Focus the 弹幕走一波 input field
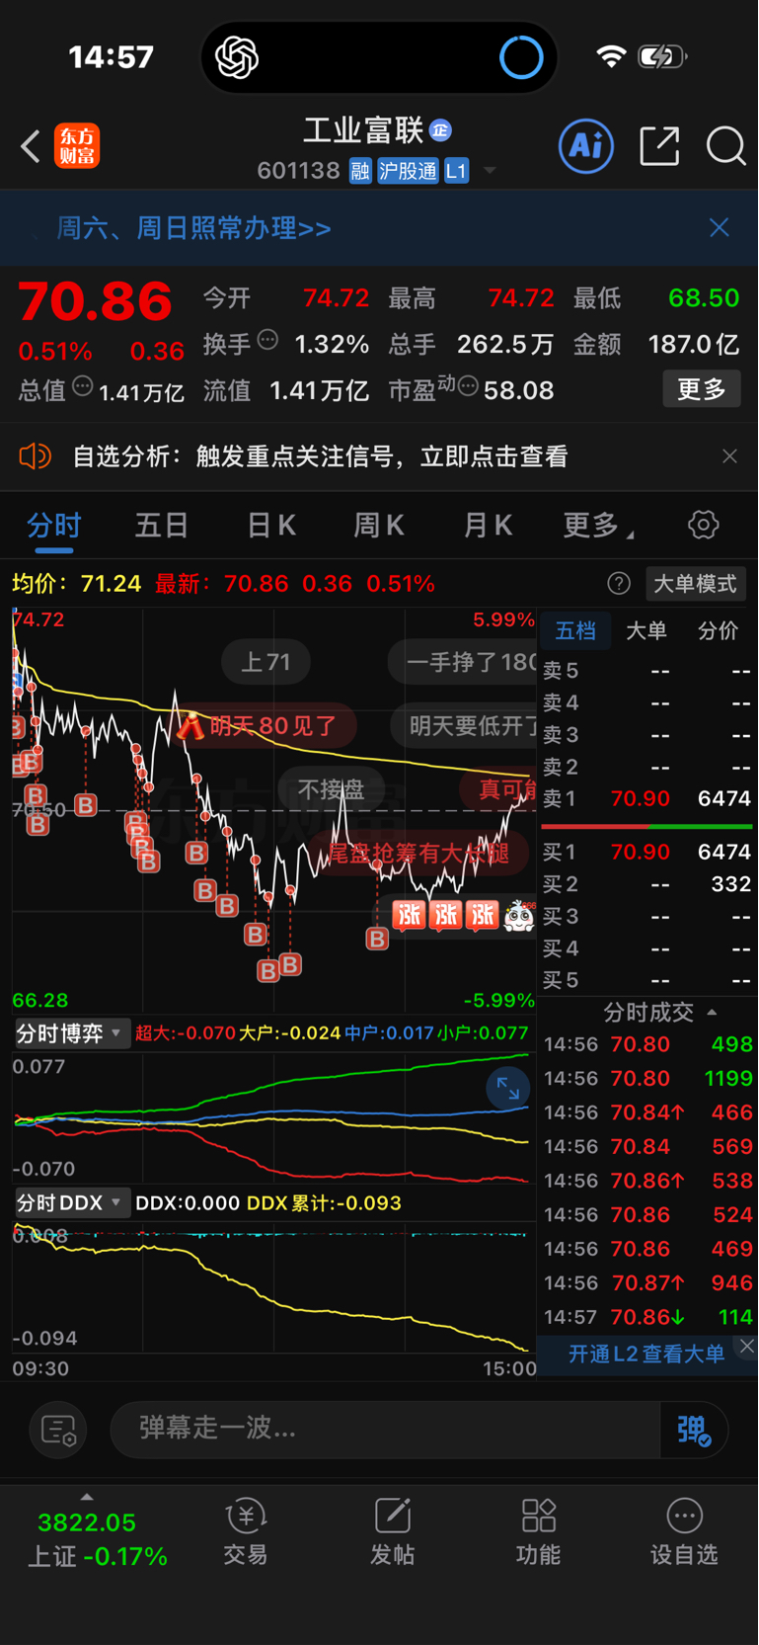The width and height of the screenshot is (759, 1645). (x=385, y=1429)
